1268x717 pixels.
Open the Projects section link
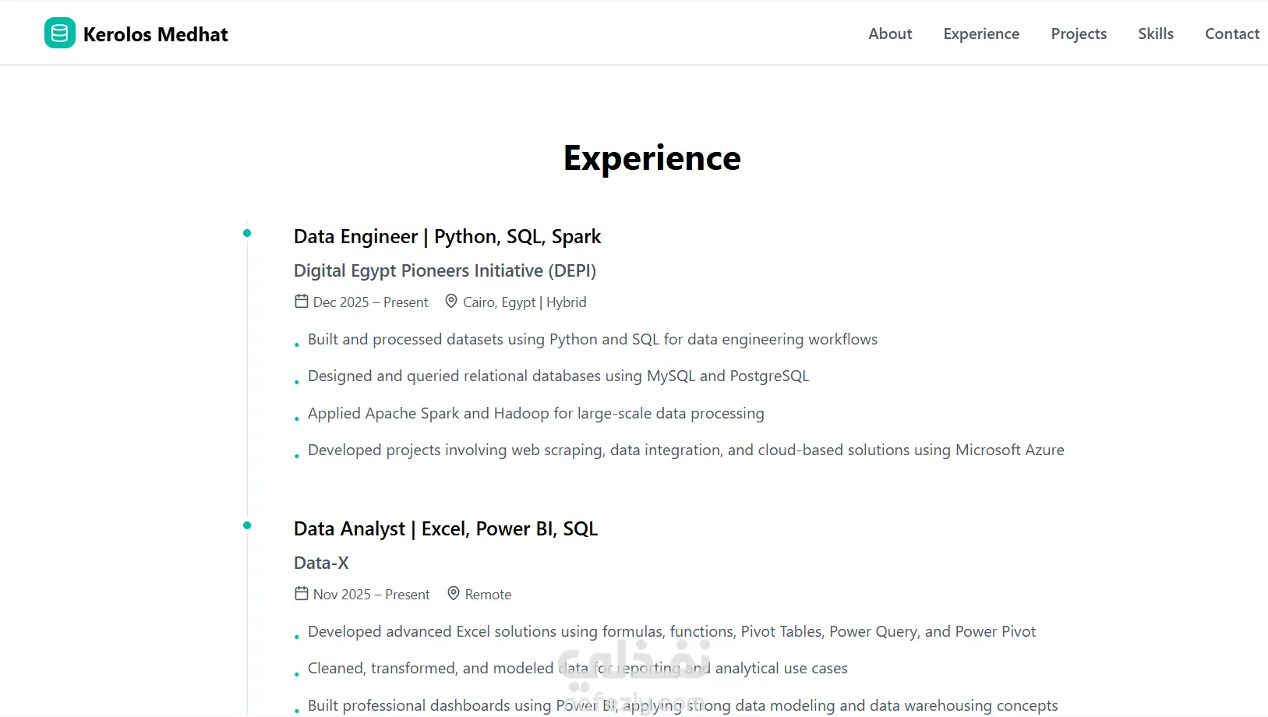pos(1079,34)
